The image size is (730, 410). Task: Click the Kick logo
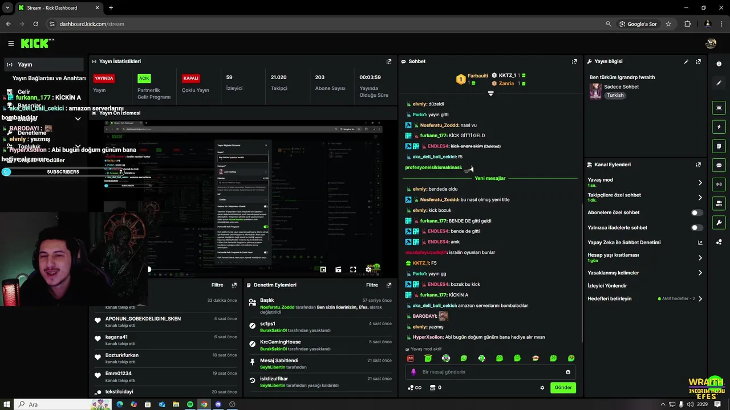(36, 43)
